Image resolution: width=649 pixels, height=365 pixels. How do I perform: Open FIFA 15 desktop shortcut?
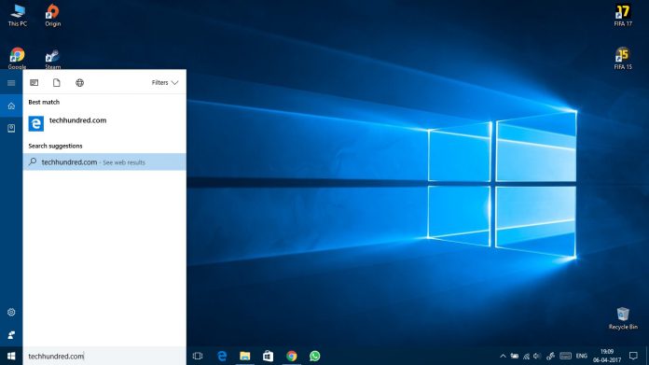[x=623, y=59]
